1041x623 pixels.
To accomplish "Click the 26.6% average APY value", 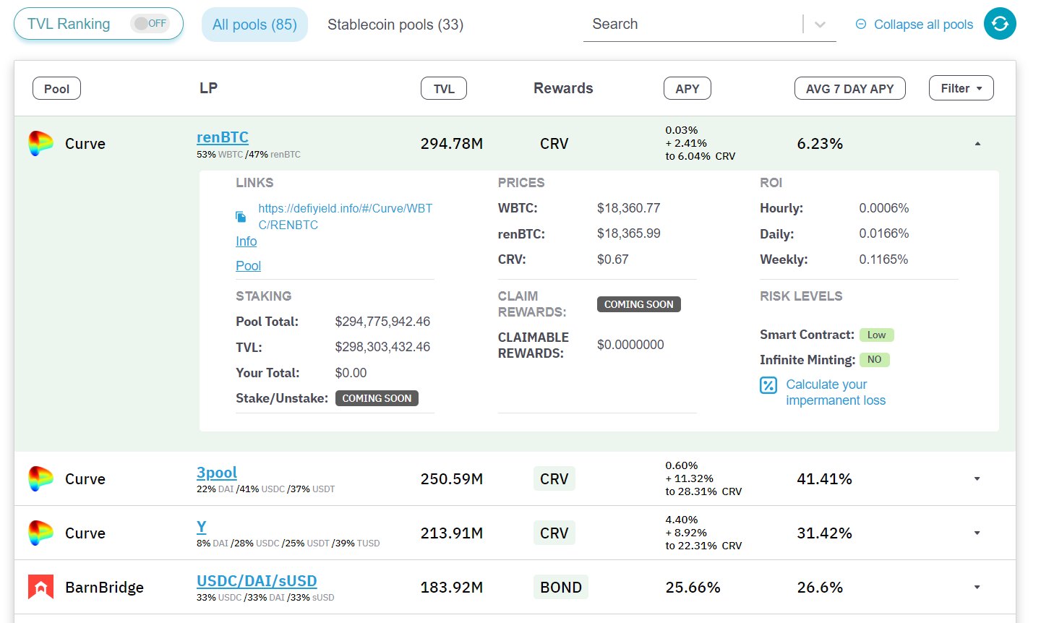I will tap(820, 588).
